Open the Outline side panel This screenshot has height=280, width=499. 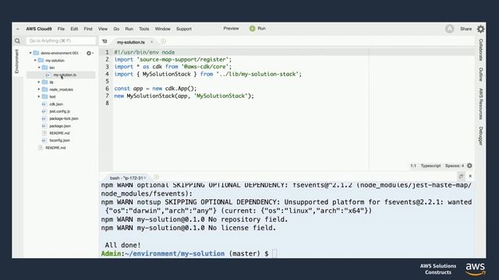coord(481,75)
